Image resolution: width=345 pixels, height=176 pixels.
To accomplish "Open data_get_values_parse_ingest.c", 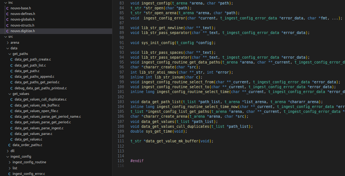I will 39,128.
